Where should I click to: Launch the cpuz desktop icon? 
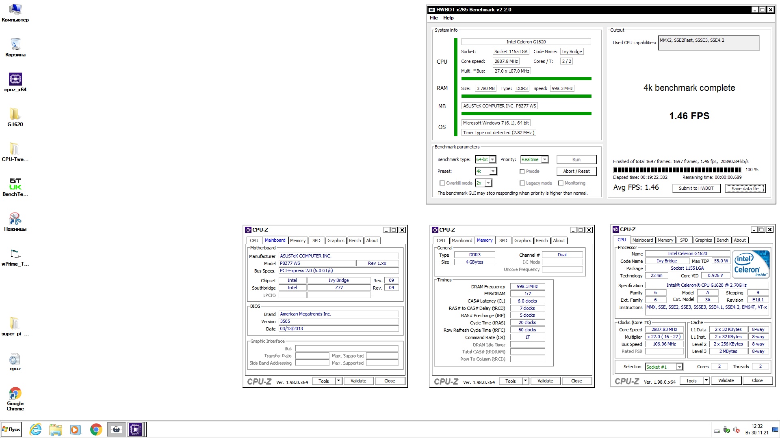15,361
